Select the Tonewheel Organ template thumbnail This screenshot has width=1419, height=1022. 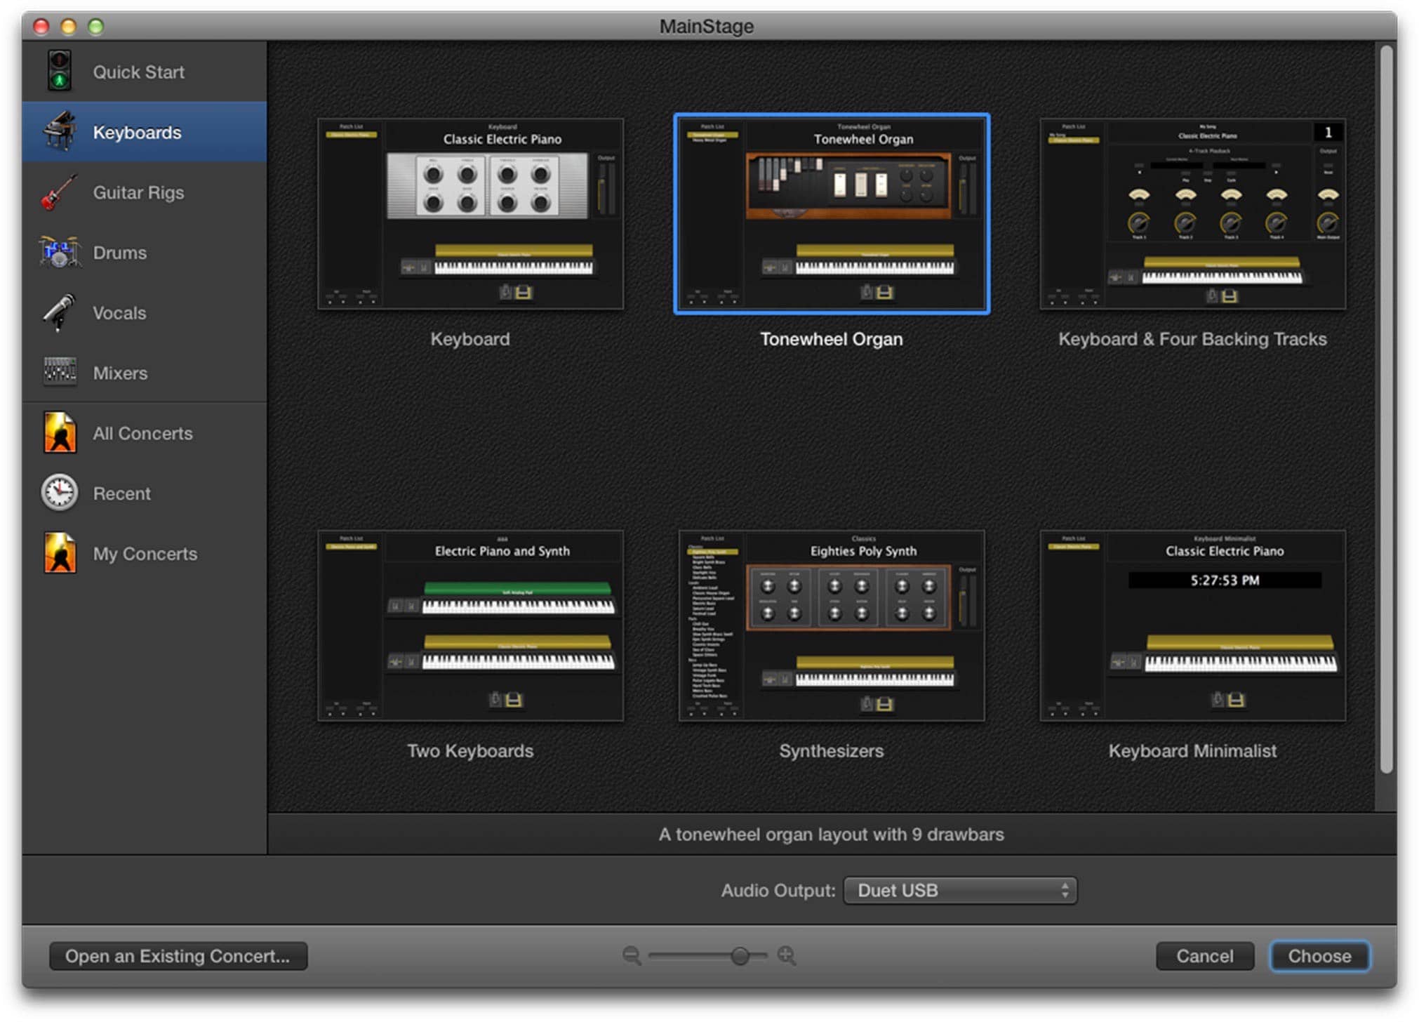832,213
